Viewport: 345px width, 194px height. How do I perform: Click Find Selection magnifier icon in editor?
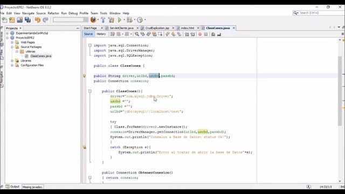tap(136, 34)
